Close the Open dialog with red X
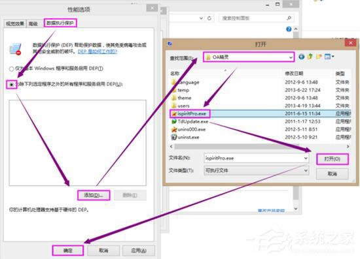This screenshot has height=259, width=360. coord(351,43)
